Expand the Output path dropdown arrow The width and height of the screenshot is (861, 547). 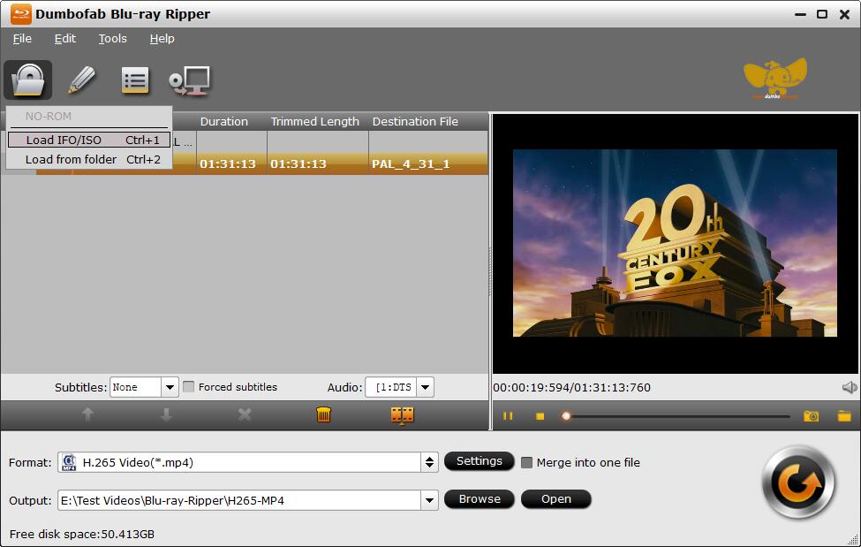tap(429, 500)
